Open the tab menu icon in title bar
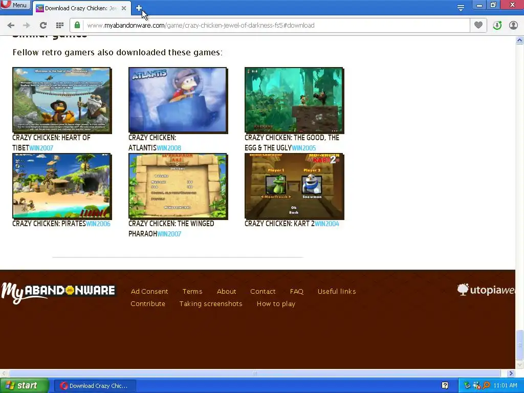The image size is (524, 393). coord(461,8)
